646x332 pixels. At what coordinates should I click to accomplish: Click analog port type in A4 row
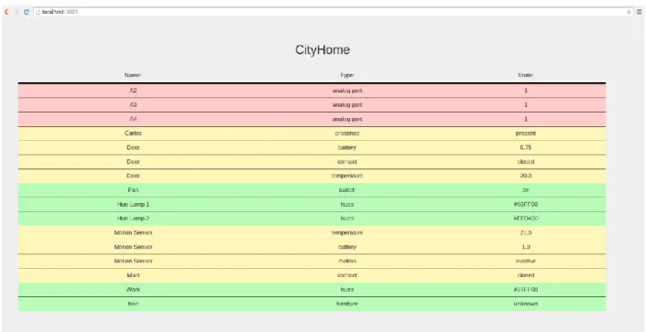[347, 119]
